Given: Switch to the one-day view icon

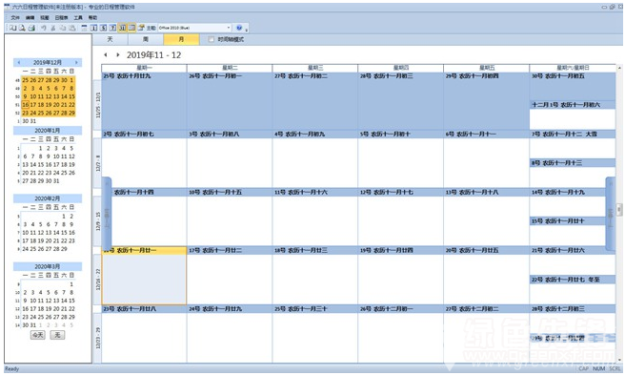Looking at the screenshot, I should (93, 28).
